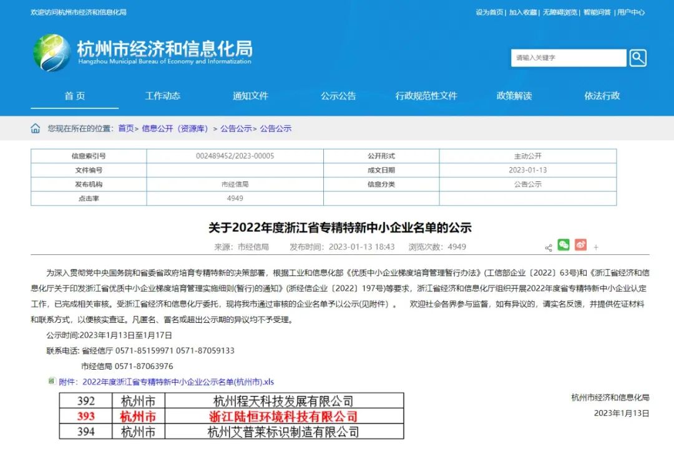The width and height of the screenshot is (674, 450).
Task: Click the 加入收藏 top link
Action: click(x=523, y=12)
